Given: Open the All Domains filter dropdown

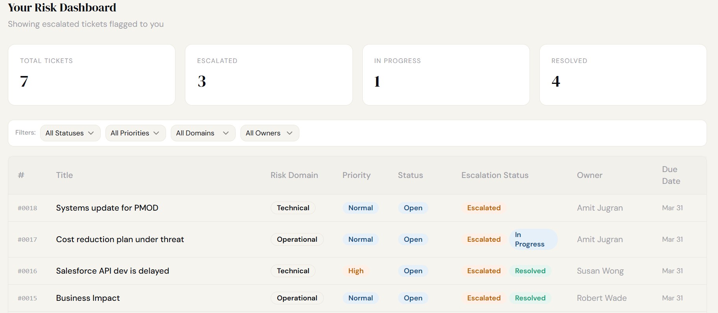Looking at the screenshot, I should [203, 133].
